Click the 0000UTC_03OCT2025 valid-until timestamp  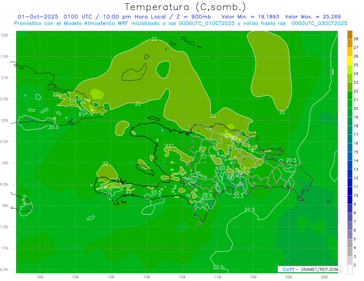(x=319, y=23)
